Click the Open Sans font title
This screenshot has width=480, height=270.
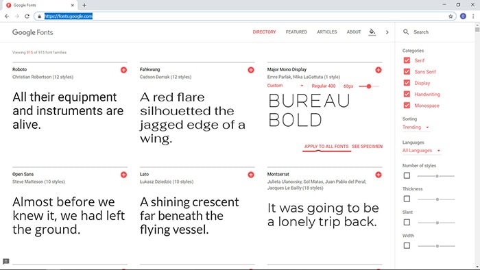tap(23, 174)
